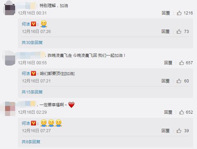Click the verified V badge in 07:26 reply

(33, 24)
